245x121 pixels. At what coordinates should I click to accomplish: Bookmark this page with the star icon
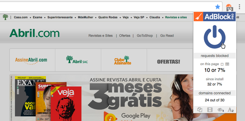(217, 7)
